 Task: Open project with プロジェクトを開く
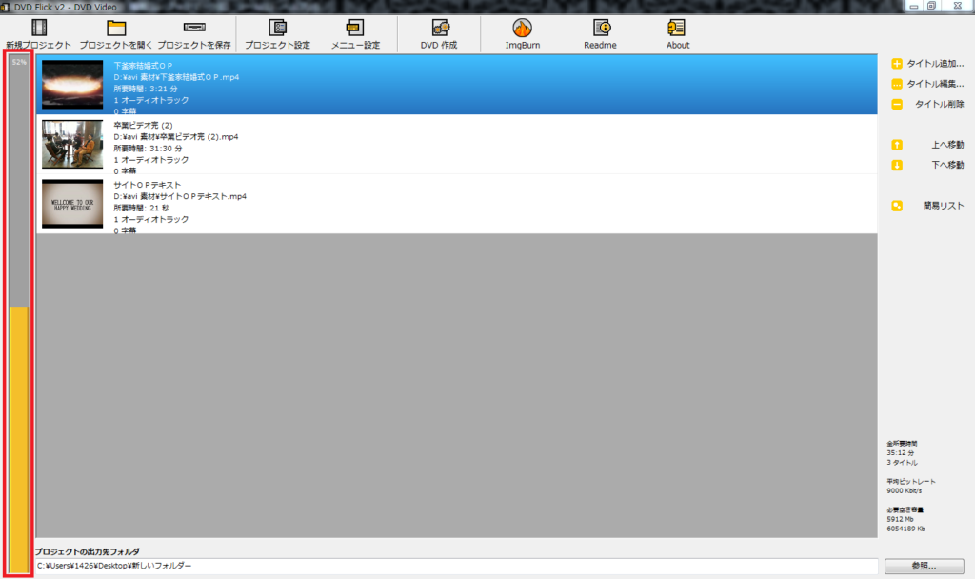tap(115, 34)
